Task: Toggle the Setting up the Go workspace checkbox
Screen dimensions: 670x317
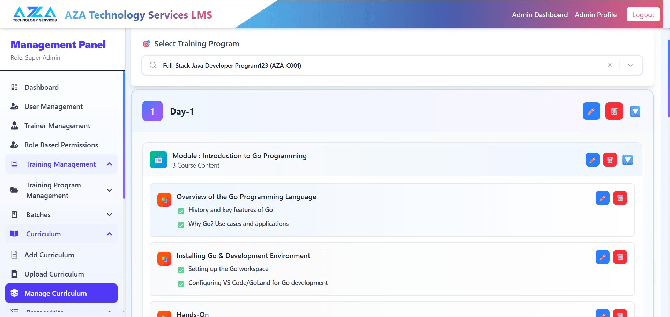Action: point(181,270)
